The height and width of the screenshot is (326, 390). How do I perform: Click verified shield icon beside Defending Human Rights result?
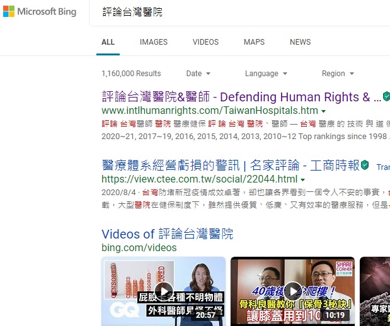tap(386, 97)
